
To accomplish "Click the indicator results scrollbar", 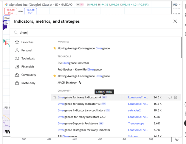I will tap(182, 48).
